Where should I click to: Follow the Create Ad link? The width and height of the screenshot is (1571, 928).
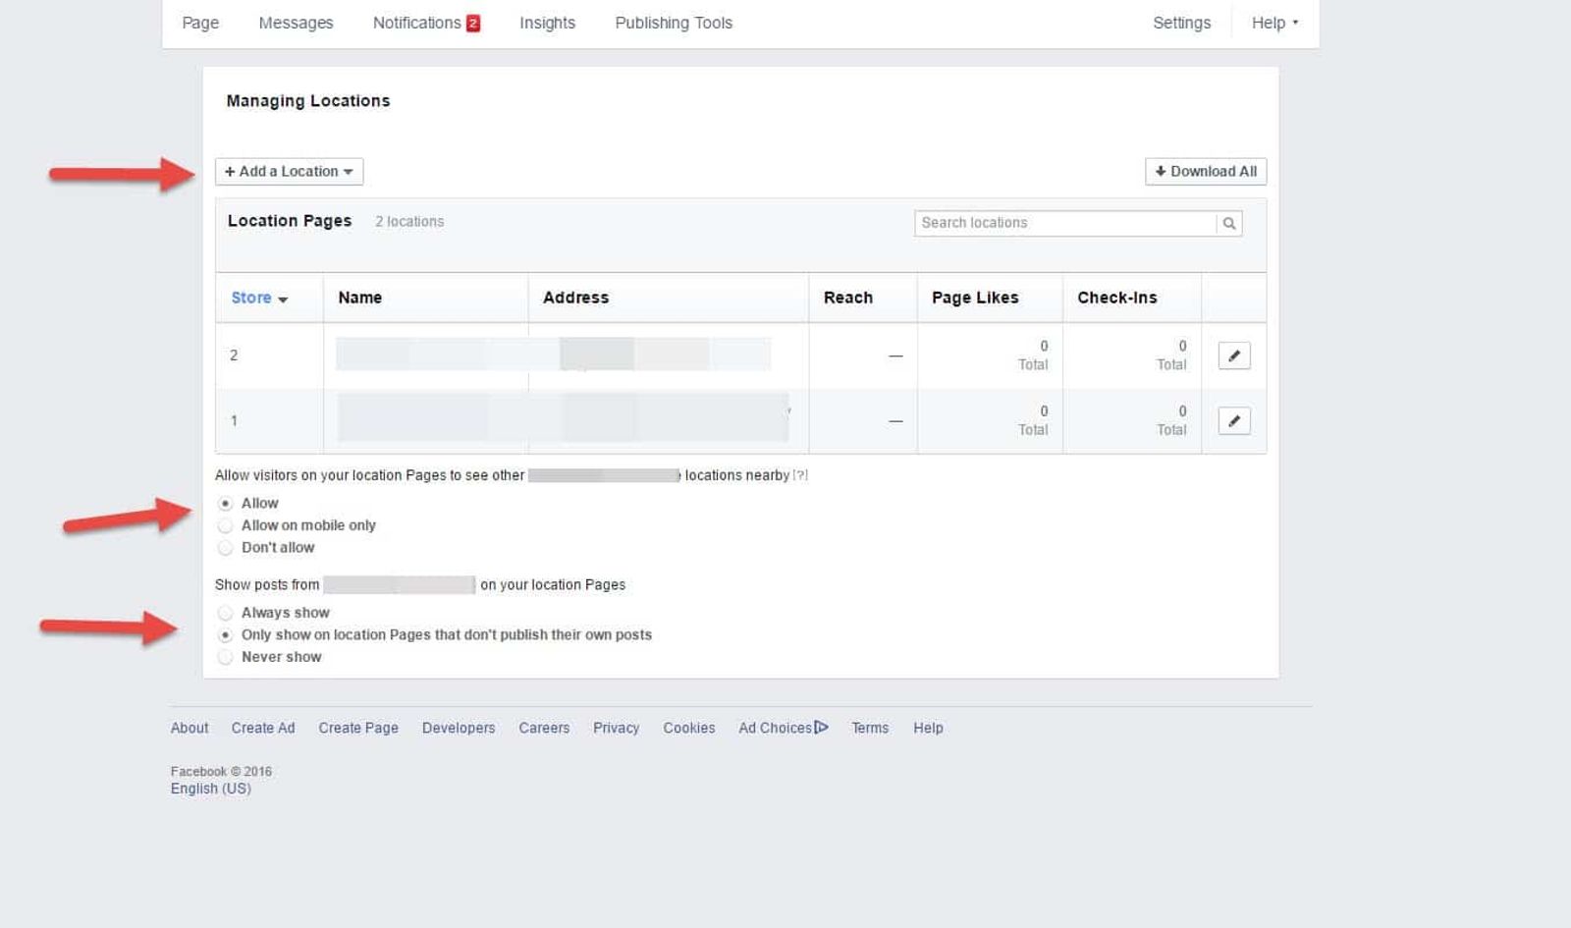(263, 728)
